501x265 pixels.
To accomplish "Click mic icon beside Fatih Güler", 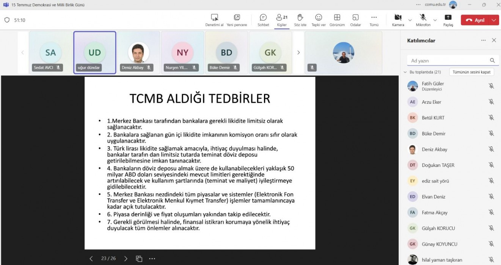I will (491, 86).
